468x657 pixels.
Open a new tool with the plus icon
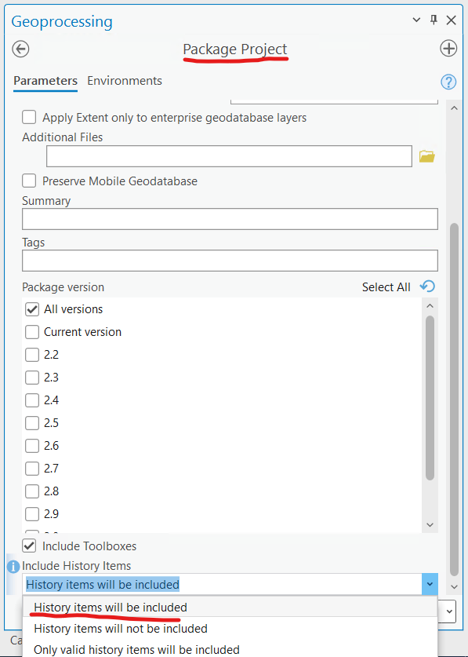pyautogui.click(x=448, y=48)
